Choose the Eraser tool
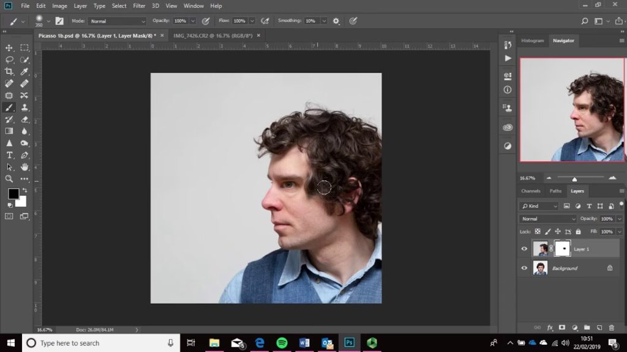The image size is (627, 352). [x=24, y=119]
